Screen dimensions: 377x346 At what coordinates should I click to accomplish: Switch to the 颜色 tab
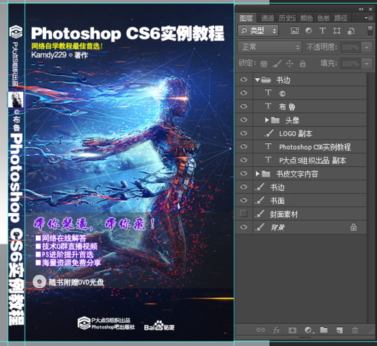[x=306, y=18]
